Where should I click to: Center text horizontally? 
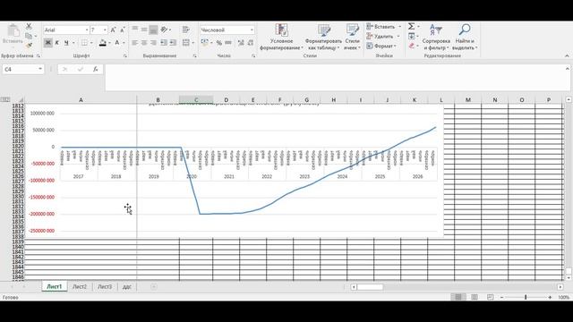[x=144, y=43]
